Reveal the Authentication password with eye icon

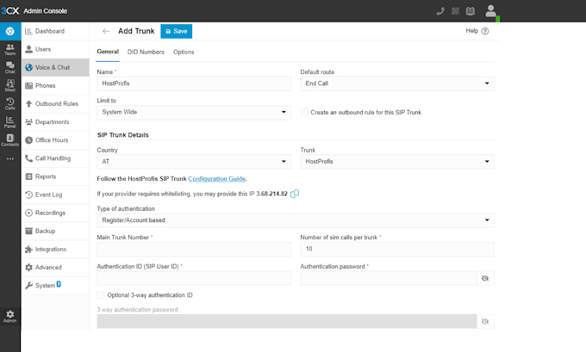[485, 278]
